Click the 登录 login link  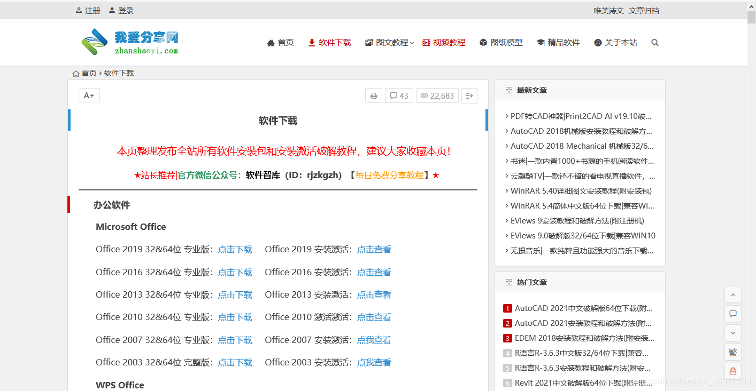point(121,11)
